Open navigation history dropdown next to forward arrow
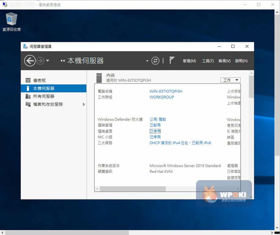280x235 pixels. pyautogui.click(x=48, y=61)
